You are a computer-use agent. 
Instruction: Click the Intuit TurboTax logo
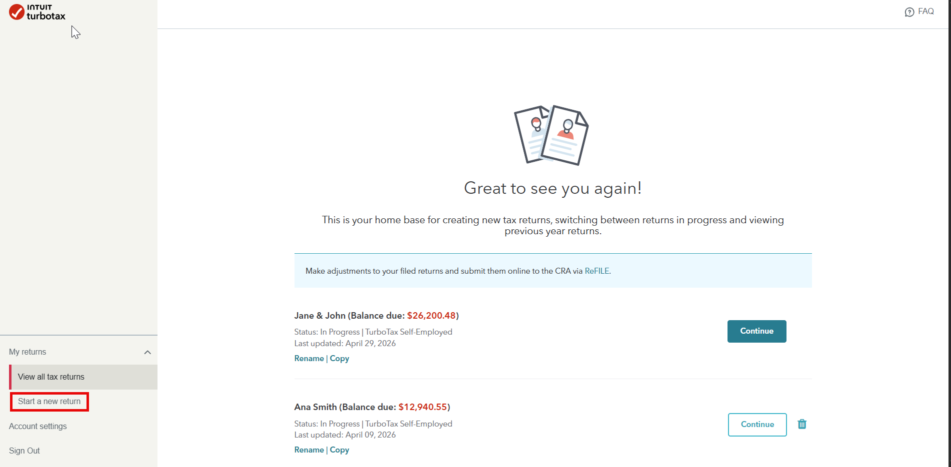click(37, 12)
